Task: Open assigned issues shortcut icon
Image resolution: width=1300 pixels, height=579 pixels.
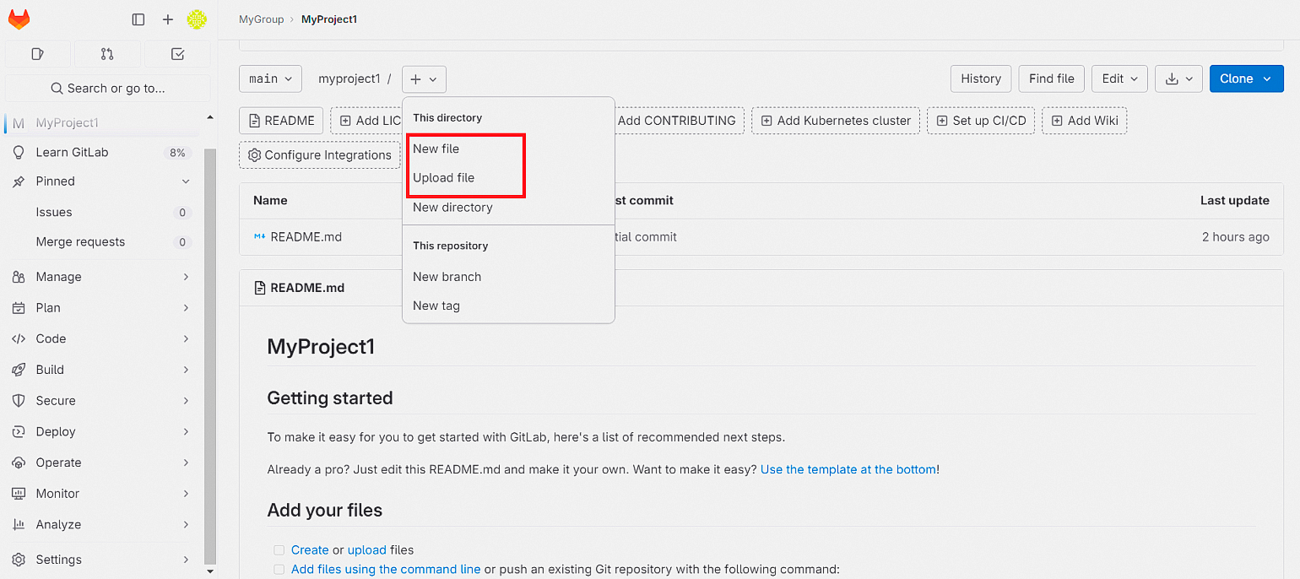Action: [37, 54]
